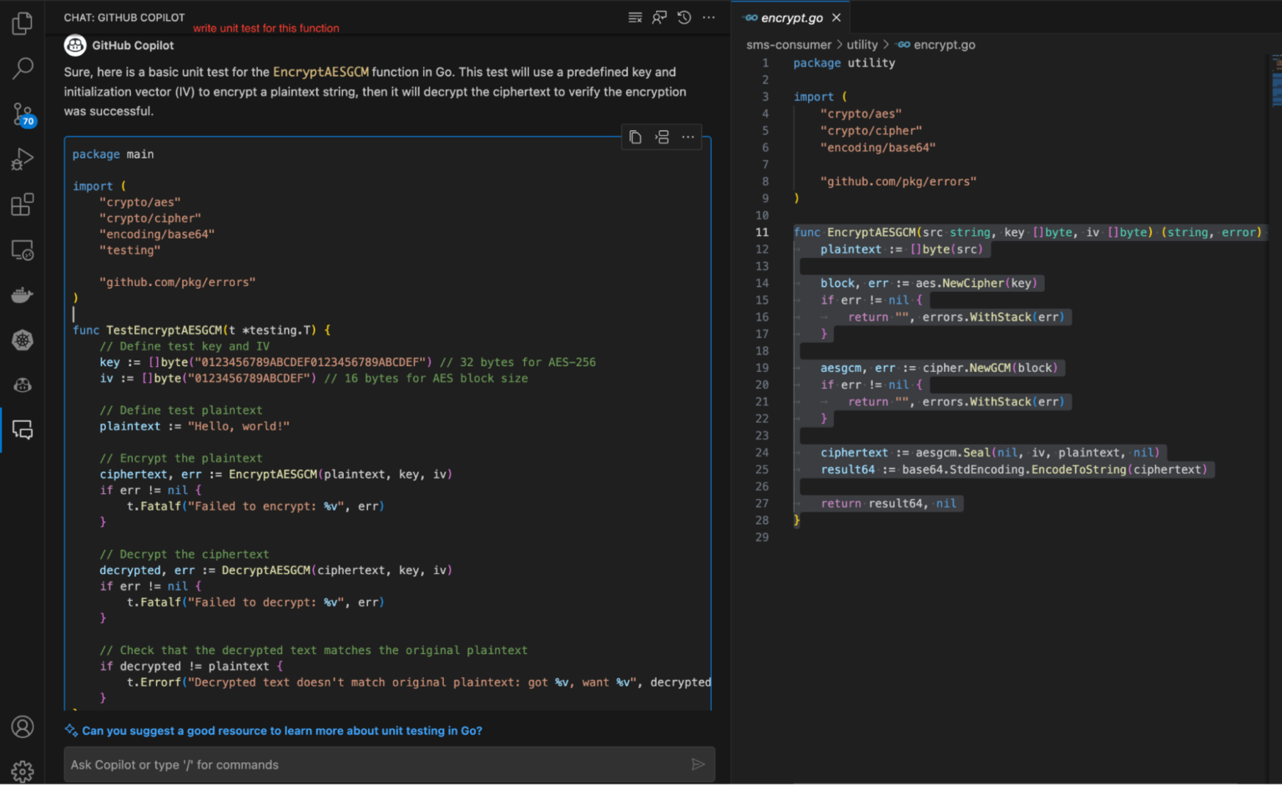
Task: Open the Accounts menu icon
Action: (23, 727)
